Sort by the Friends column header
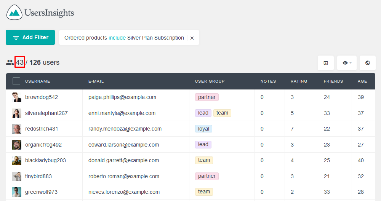This screenshot has height=201, width=381. 333,81
